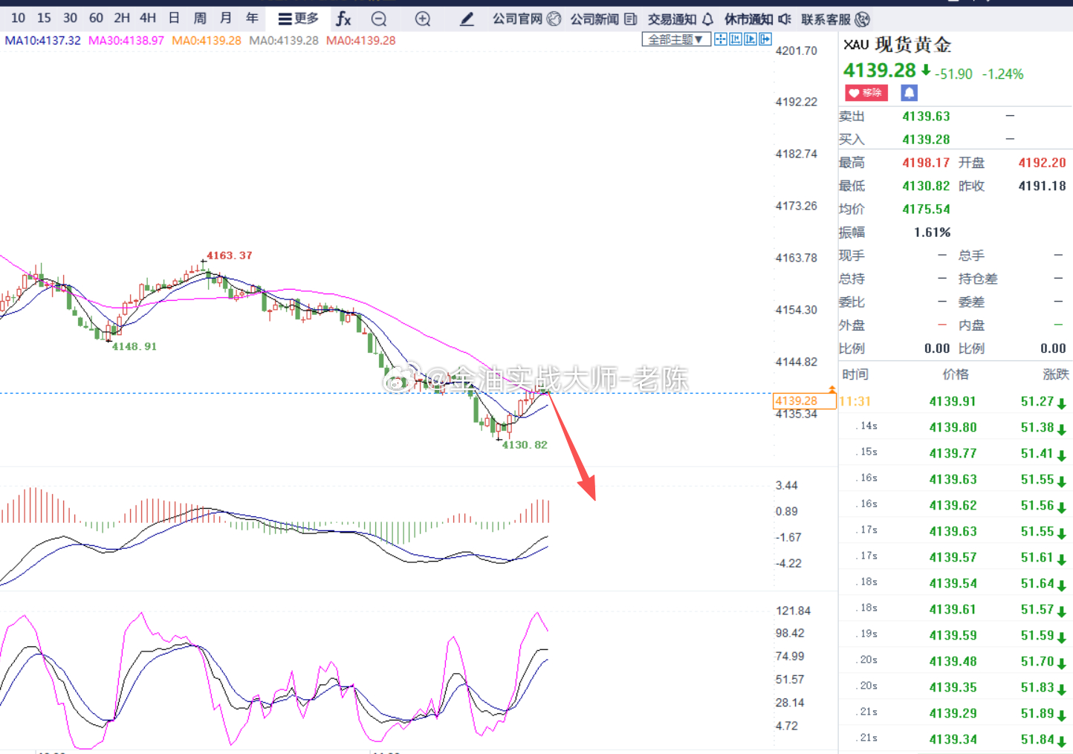This screenshot has height=754, width=1073.
Task: Click the 时间 column header
Action: [x=855, y=374]
